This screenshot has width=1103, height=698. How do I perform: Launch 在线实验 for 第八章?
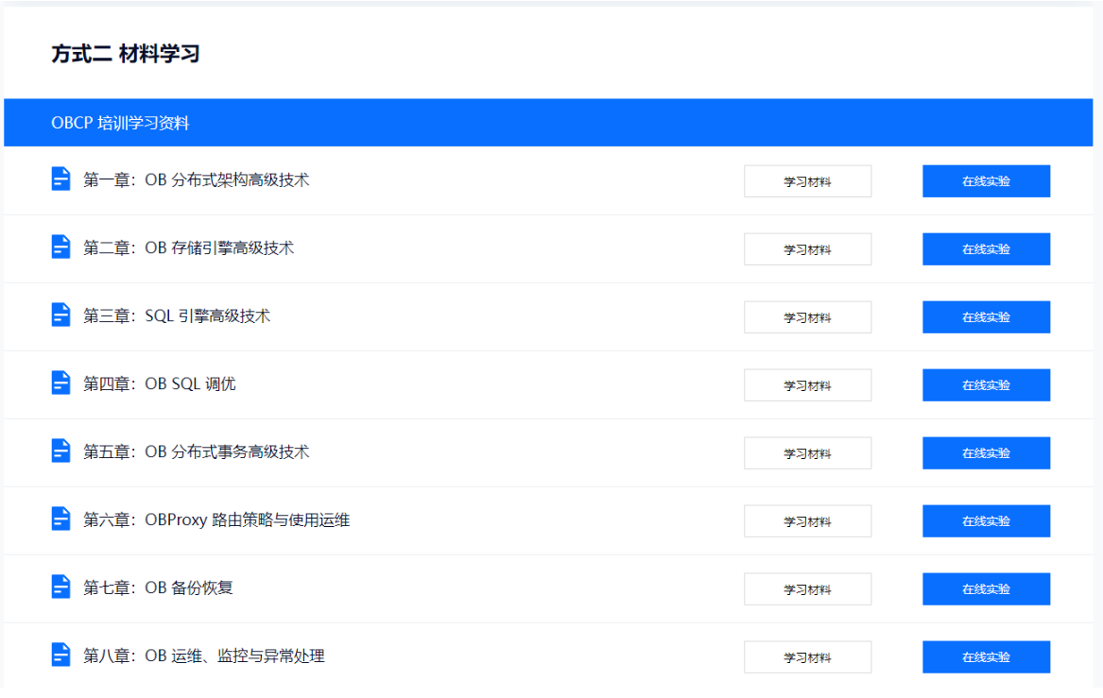986,656
